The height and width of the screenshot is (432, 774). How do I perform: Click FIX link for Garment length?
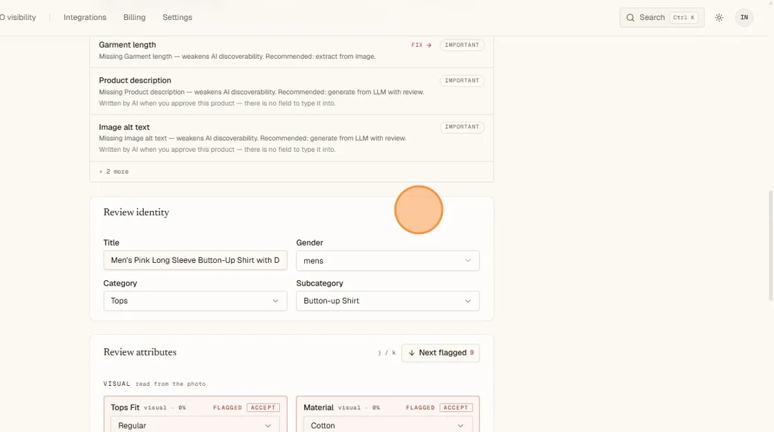coord(422,45)
